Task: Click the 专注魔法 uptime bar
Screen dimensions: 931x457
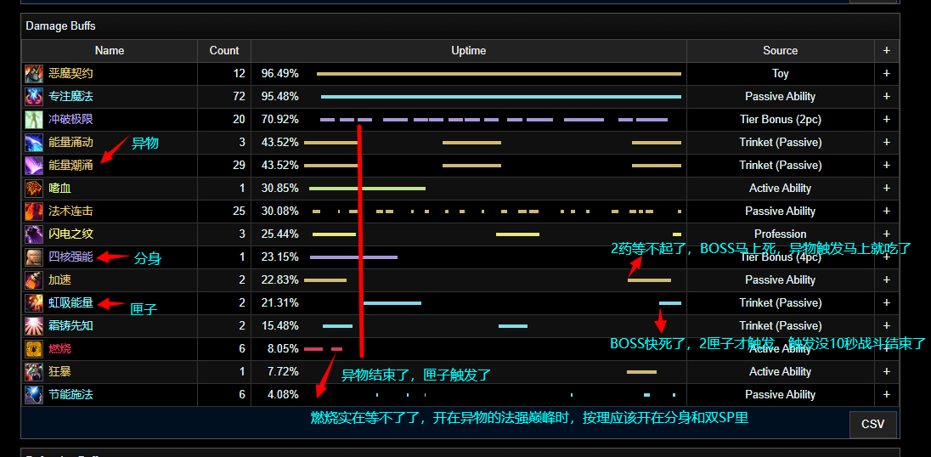Action: (499, 97)
